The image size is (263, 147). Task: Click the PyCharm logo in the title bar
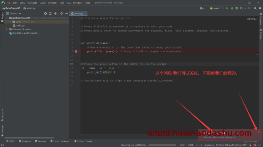3,3
